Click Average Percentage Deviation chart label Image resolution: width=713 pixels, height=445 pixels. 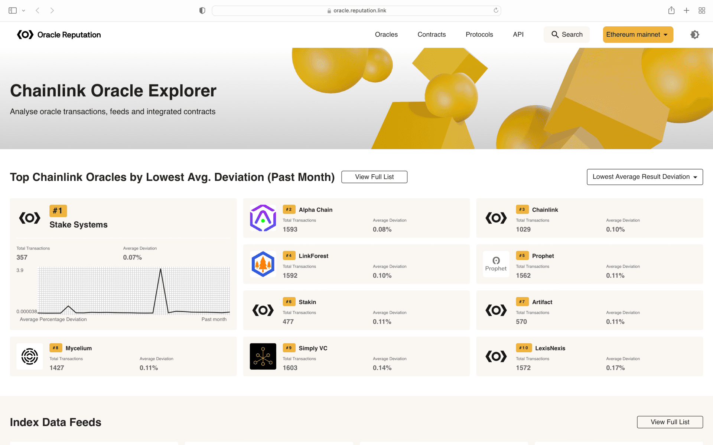click(x=53, y=319)
